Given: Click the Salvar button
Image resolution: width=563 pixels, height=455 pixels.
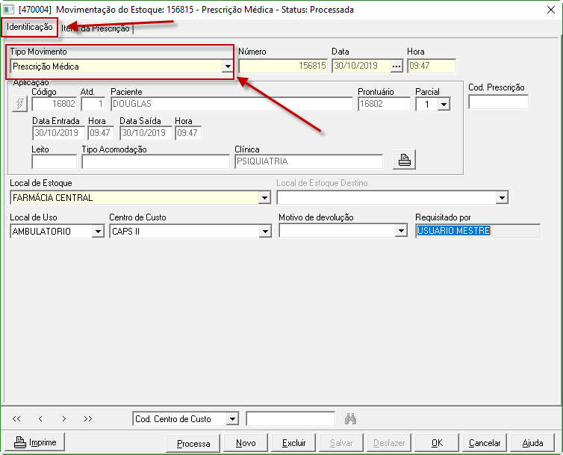Looking at the screenshot, I should [x=341, y=443].
